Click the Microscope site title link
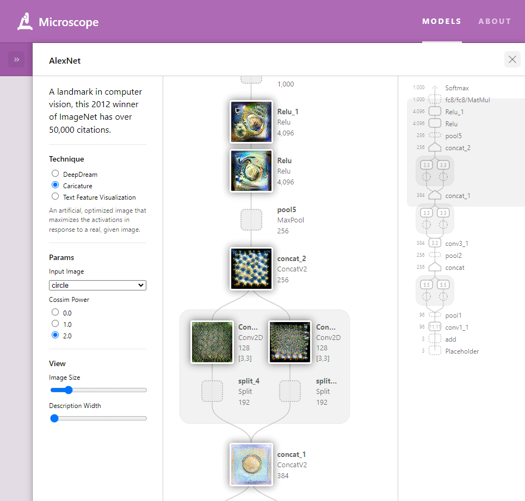 [x=69, y=22]
